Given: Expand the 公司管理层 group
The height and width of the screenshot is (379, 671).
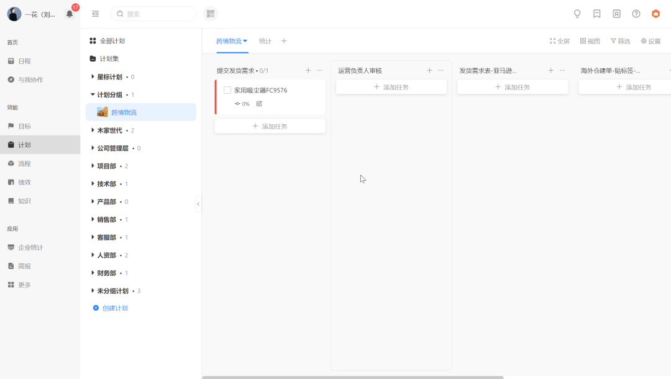Looking at the screenshot, I should pyautogui.click(x=93, y=148).
